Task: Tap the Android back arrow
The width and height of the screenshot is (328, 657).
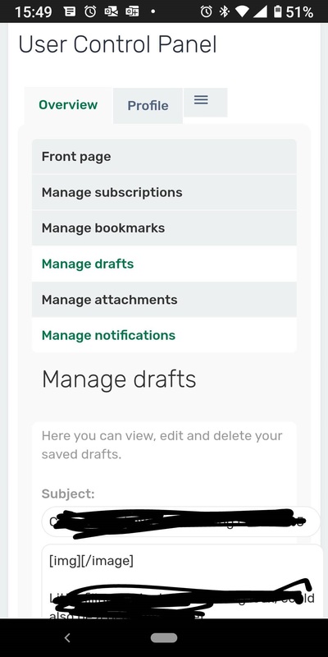Action: (67, 638)
